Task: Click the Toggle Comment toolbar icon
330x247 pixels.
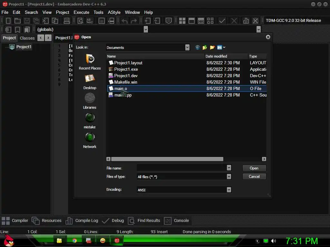Action: pos(169,21)
